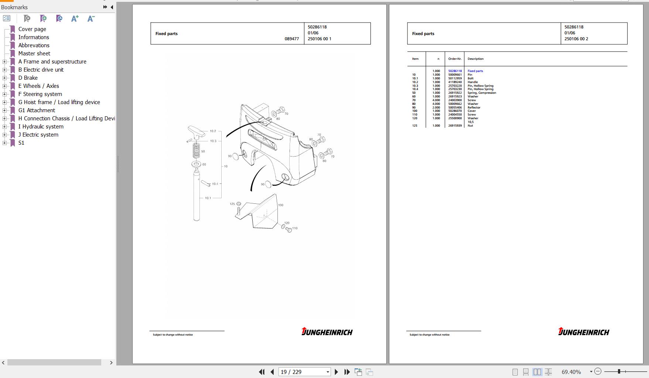Go to the next page
Image resolution: width=649 pixels, height=378 pixels.
(336, 372)
